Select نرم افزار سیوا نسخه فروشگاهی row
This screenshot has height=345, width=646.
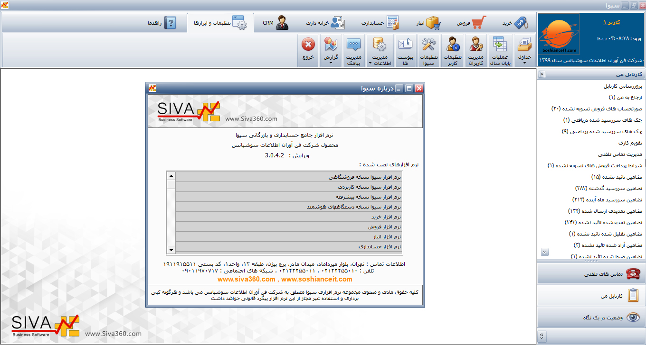click(289, 176)
